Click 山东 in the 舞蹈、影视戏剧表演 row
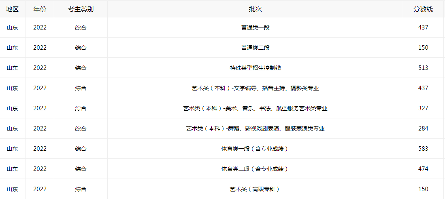Image resolution: width=445 pixels, height=200 pixels. coord(12,128)
